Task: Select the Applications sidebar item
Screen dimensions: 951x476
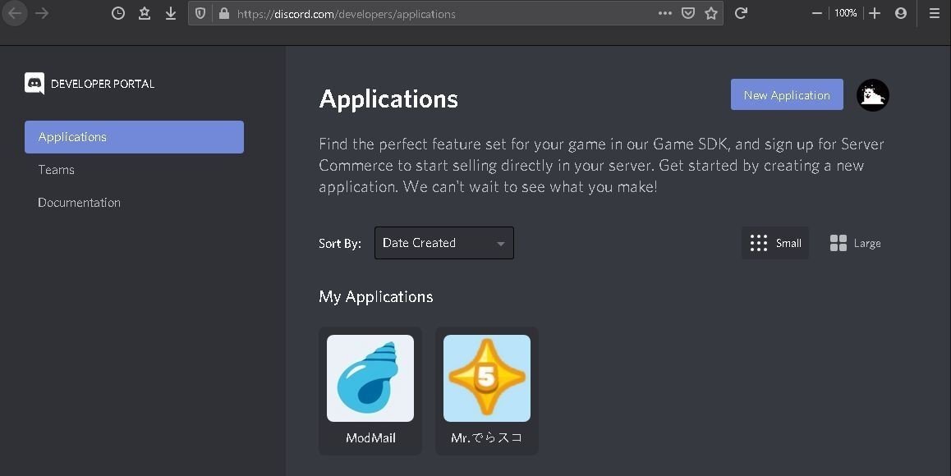Action: point(134,137)
